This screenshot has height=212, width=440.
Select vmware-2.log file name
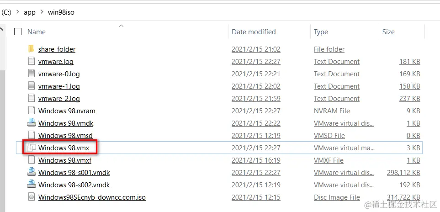coord(59,98)
